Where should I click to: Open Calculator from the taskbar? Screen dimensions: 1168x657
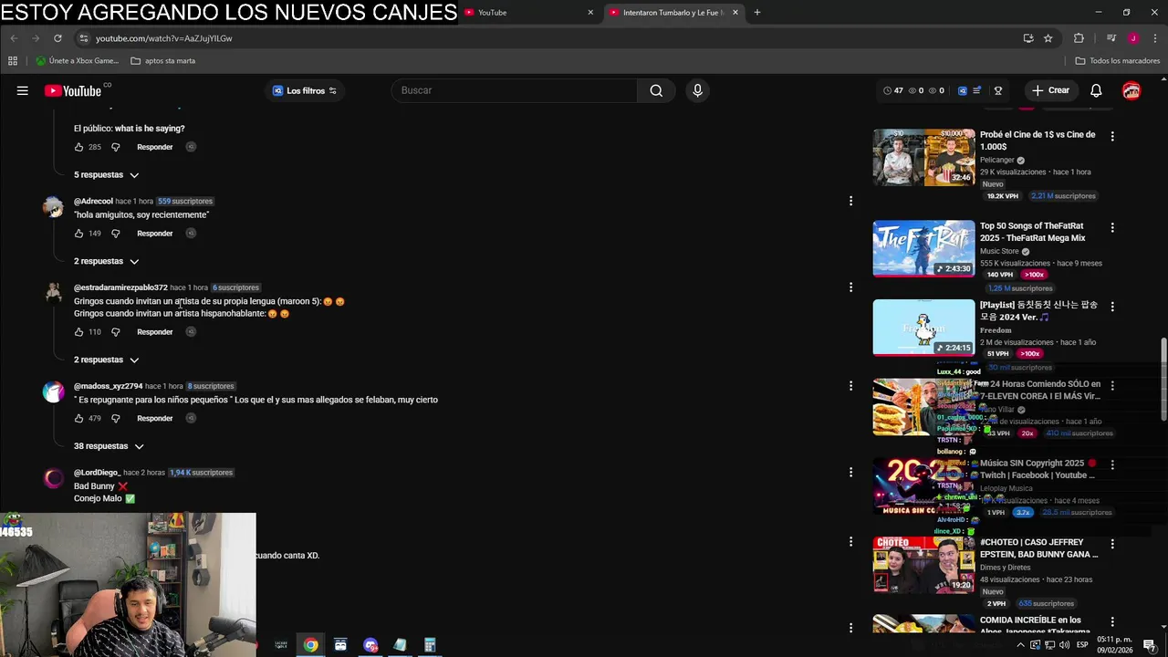pyautogui.click(x=430, y=645)
